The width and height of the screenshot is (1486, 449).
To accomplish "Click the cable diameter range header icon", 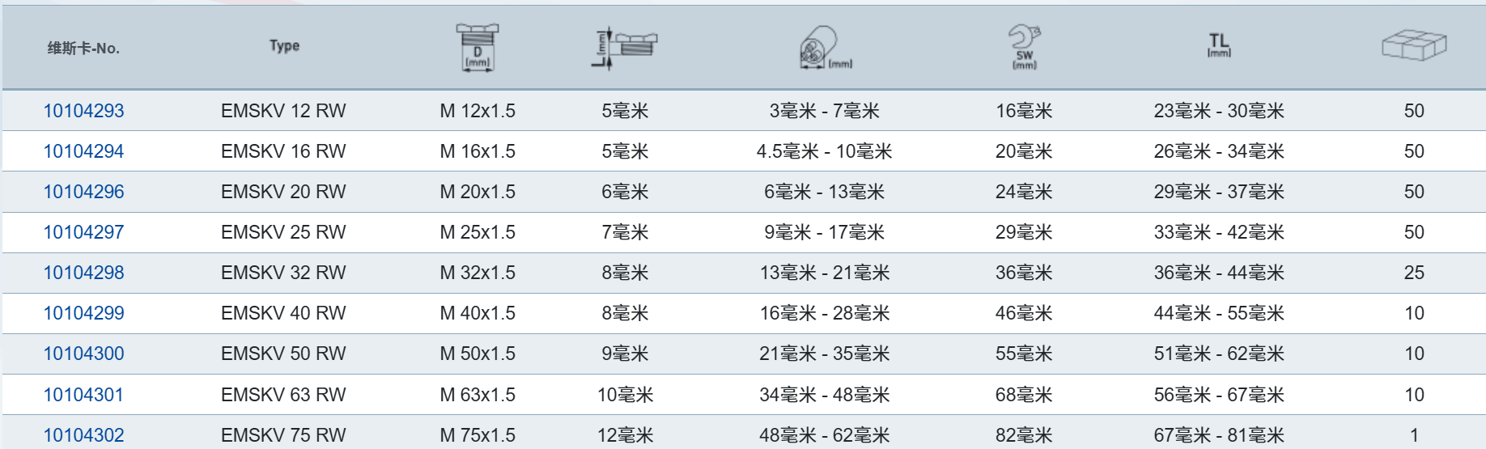I will coord(823,47).
